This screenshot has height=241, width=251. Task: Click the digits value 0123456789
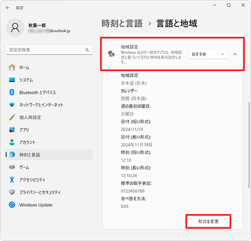pyautogui.click(x=133, y=191)
